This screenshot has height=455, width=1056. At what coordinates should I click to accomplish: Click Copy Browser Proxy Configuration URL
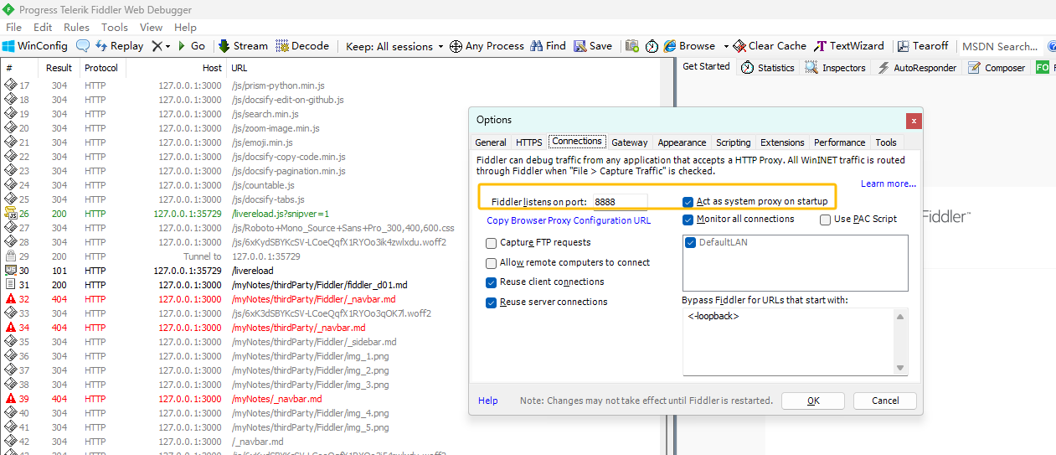click(x=569, y=220)
